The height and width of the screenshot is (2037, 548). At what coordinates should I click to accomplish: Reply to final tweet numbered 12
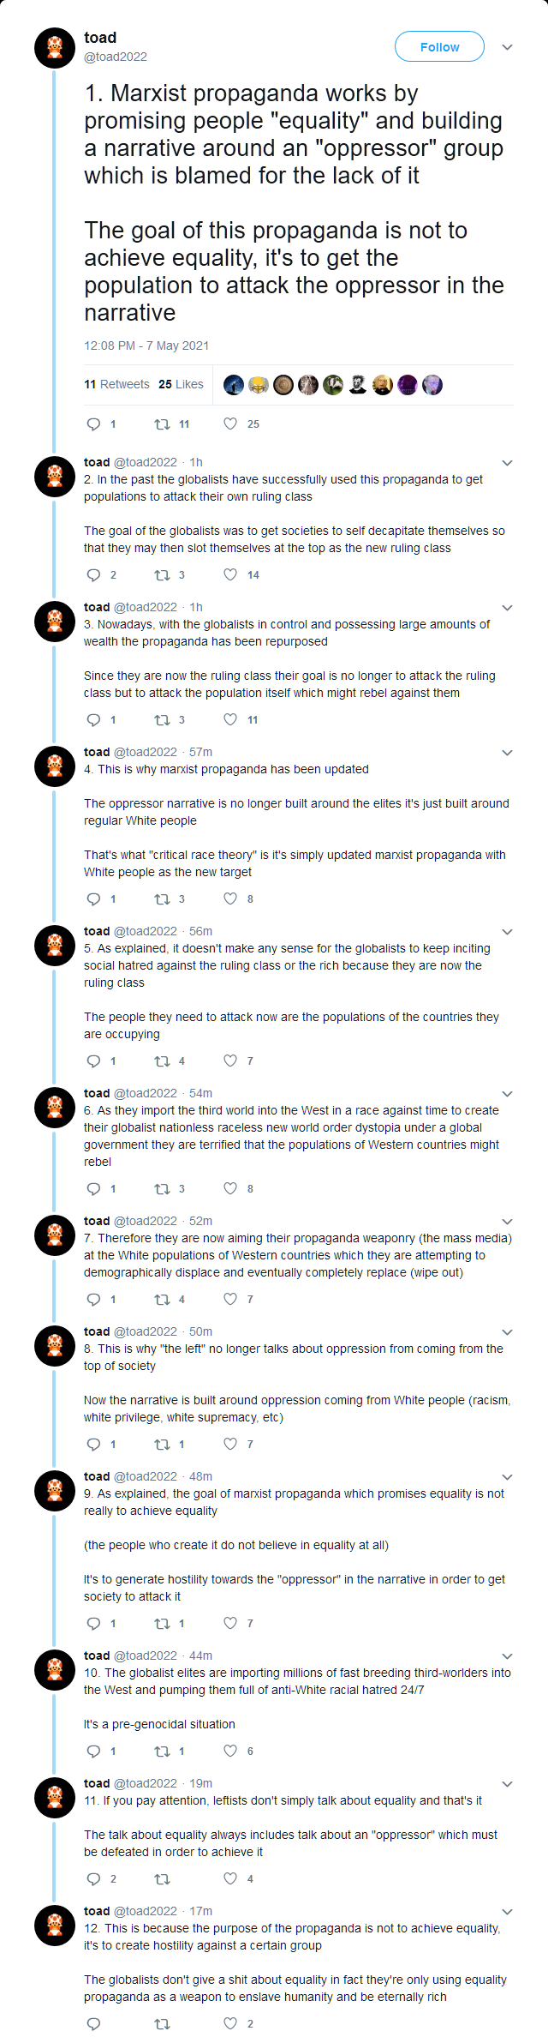tap(94, 2023)
